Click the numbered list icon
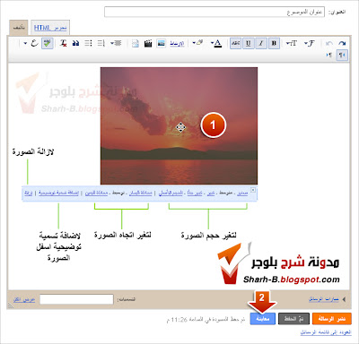This screenshot has width=359, height=344. tap(101, 44)
